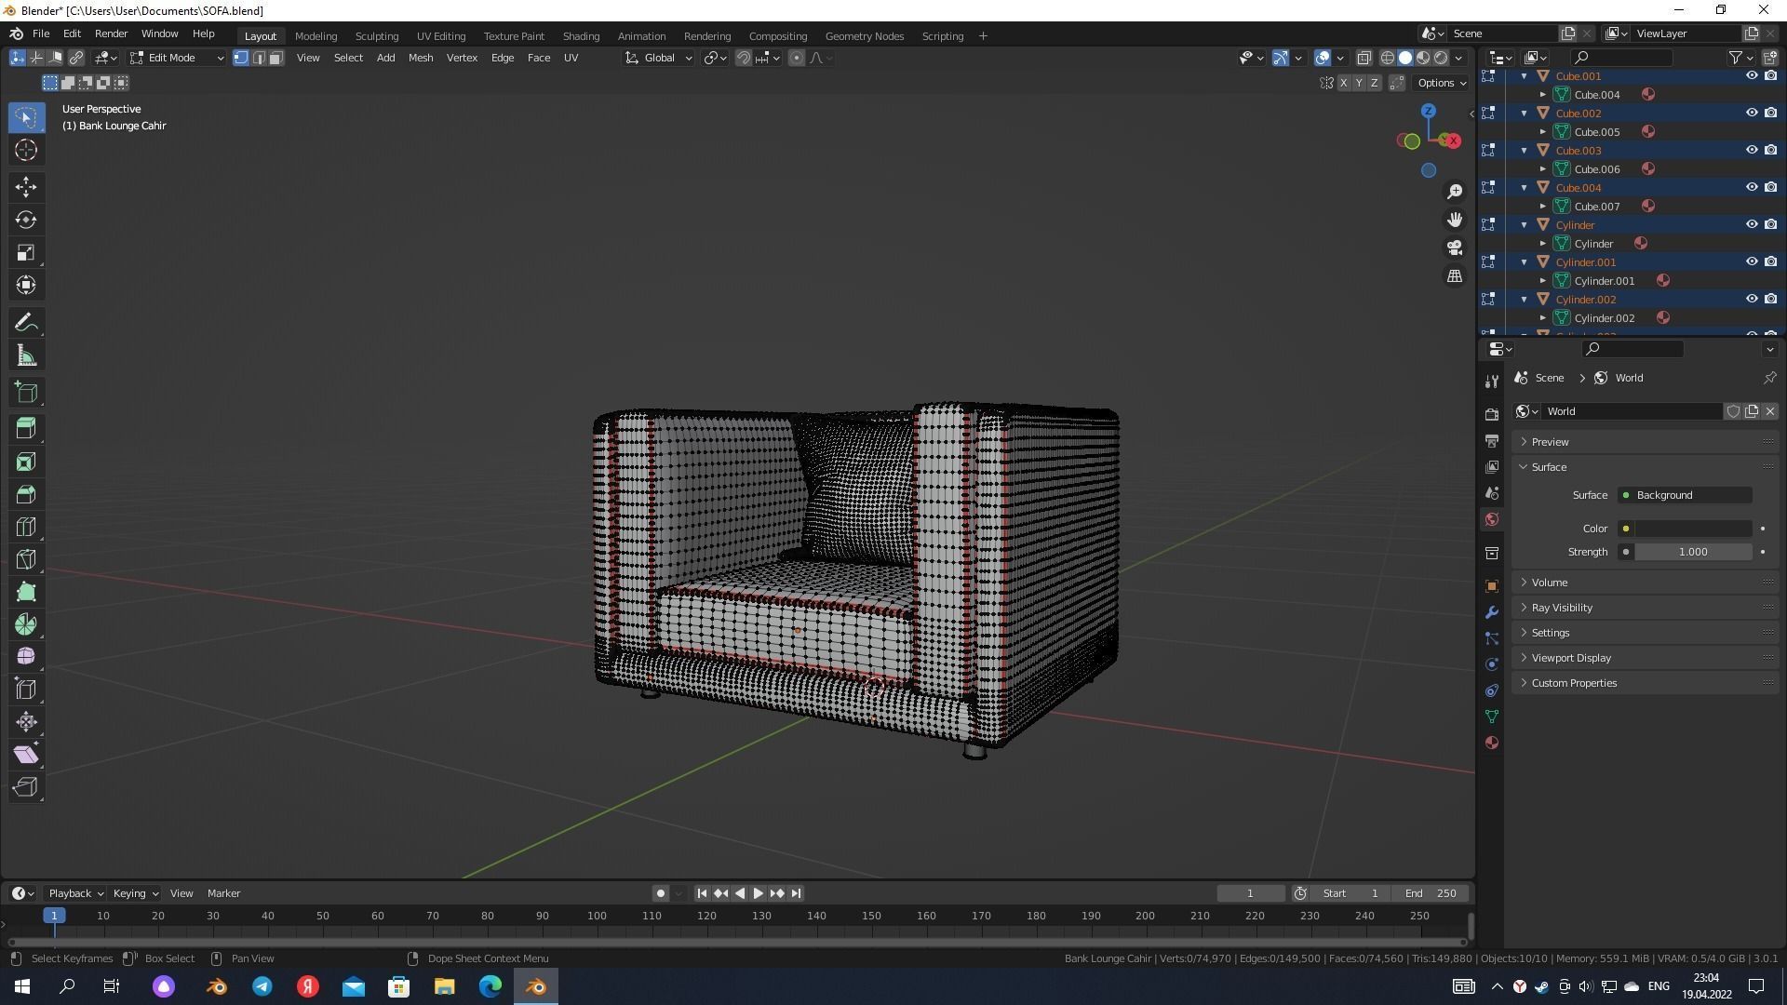
Task: Activate the Move tool
Action: click(x=26, y=187)
